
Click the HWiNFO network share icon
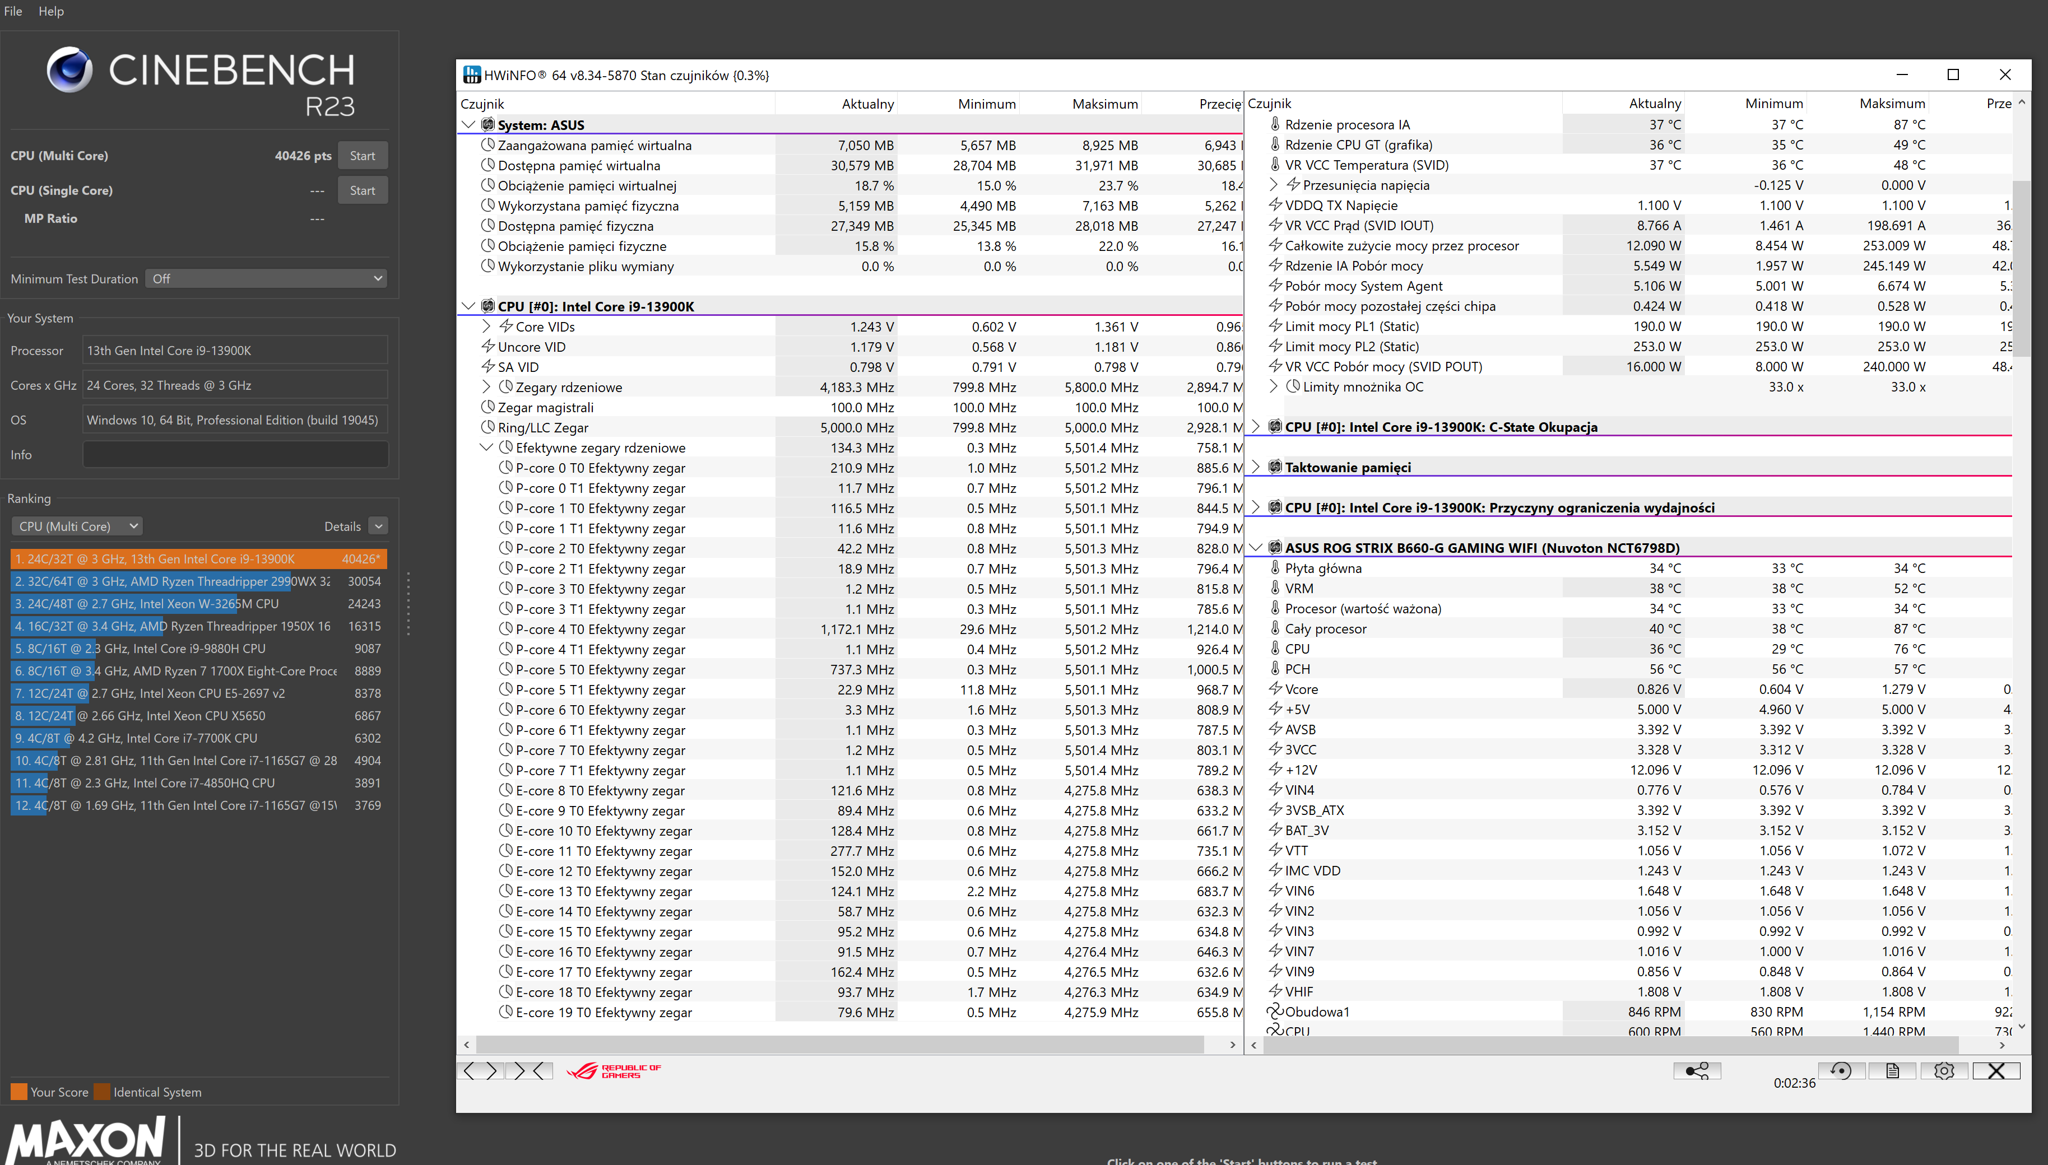1696,1070
